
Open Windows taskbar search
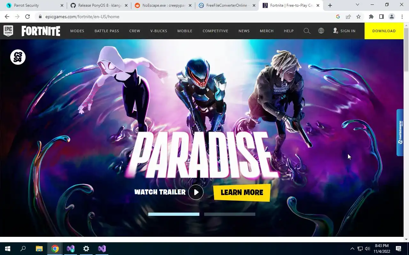point(23,249)
